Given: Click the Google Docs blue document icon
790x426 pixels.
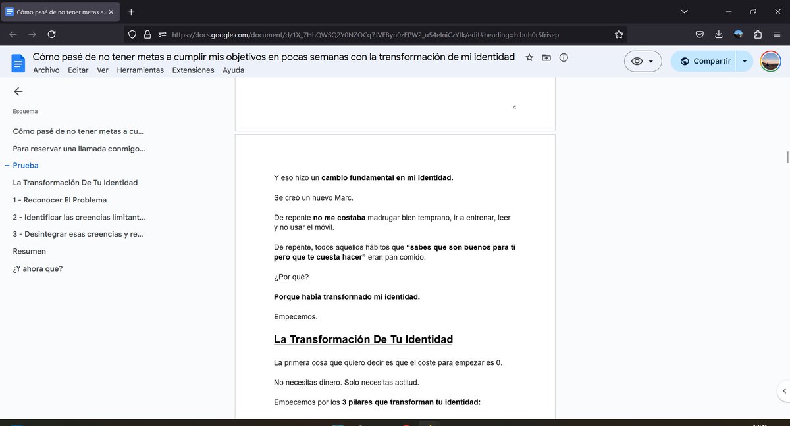Looking at the screenshot, I should pos(18,63).
